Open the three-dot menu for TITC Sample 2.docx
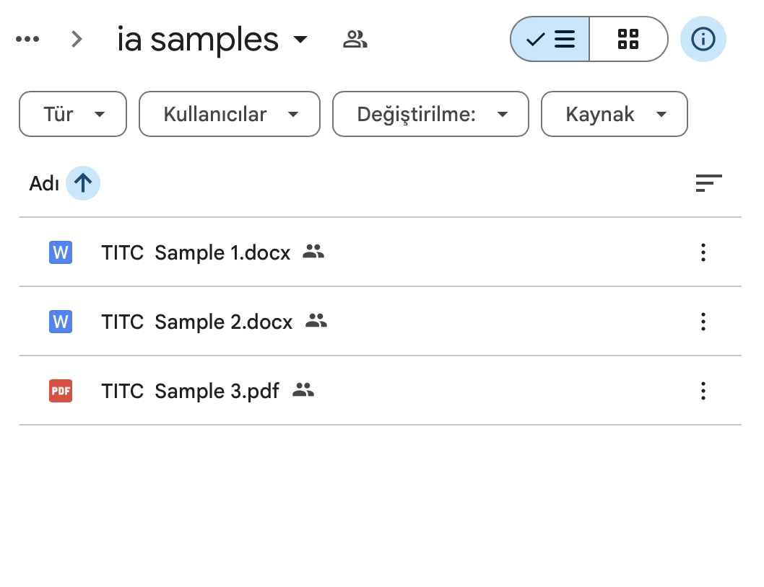The width and height of the screenshot is (764, 587). tap(703, 322)
